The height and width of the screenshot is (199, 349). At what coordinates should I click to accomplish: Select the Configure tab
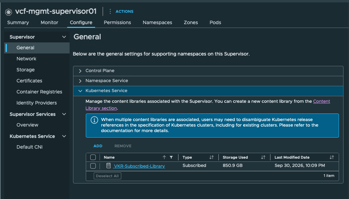pos(81,22)
